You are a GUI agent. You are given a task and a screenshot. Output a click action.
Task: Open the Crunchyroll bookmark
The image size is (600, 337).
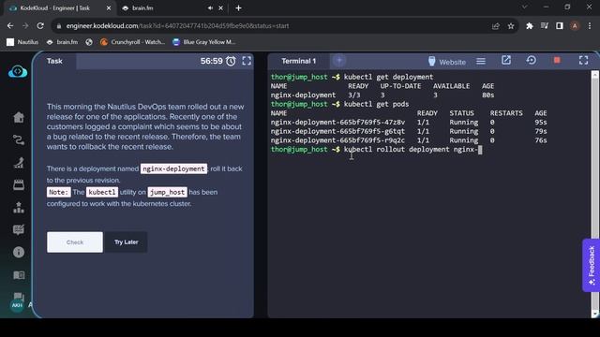coord(132,42)
